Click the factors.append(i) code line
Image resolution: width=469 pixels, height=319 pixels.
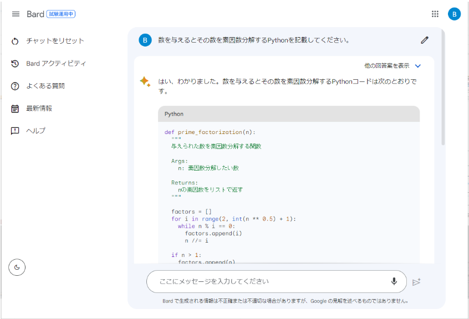[213, 233]
